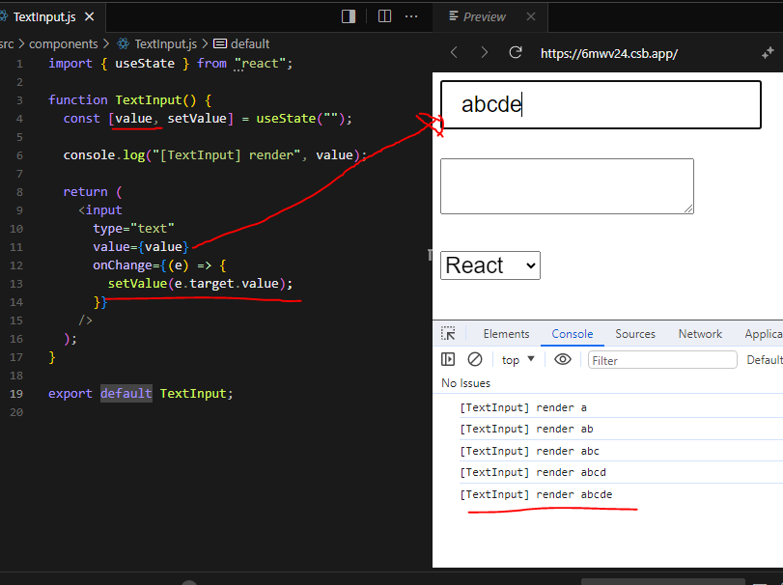783x585 pixels.
Task: Click the live expression eye icon
Action: pyautogui.click(x=563, y=359)
